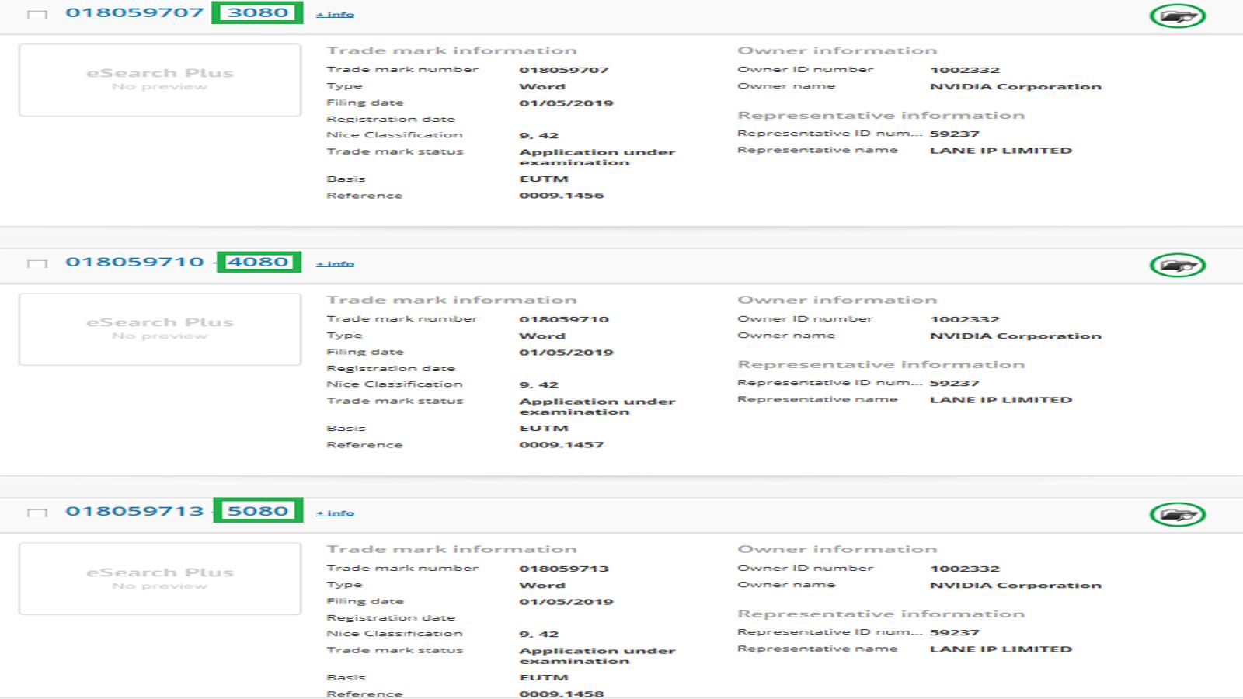Click the highlighted 5080 trade mark name
1243x699 pixels.
(x=258, y=511)
